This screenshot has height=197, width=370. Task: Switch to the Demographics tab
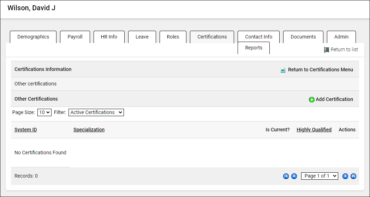33,37
